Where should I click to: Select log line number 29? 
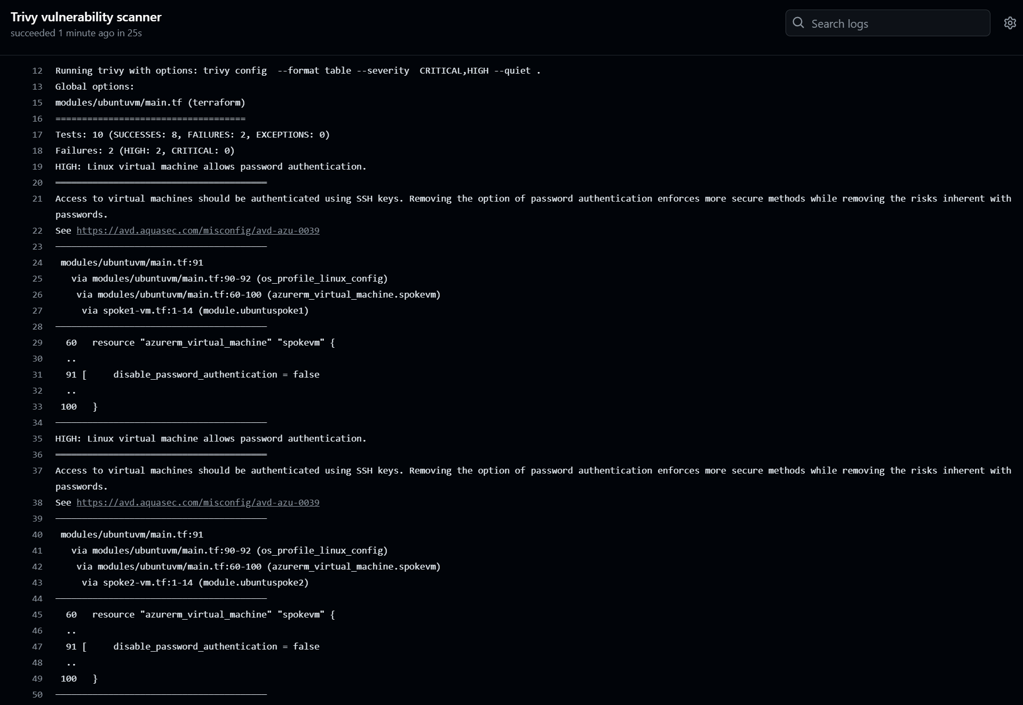37,342
